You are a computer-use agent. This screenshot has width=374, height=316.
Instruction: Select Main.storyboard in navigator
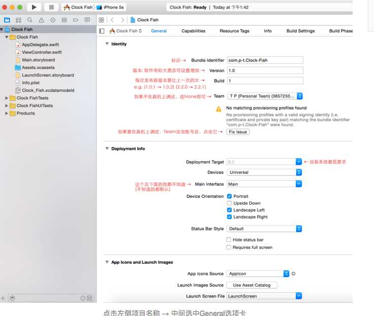(39, 60)
